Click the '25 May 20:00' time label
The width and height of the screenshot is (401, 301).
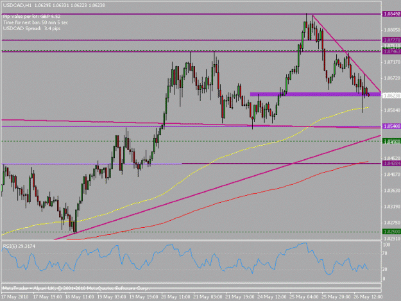point(336,297)
